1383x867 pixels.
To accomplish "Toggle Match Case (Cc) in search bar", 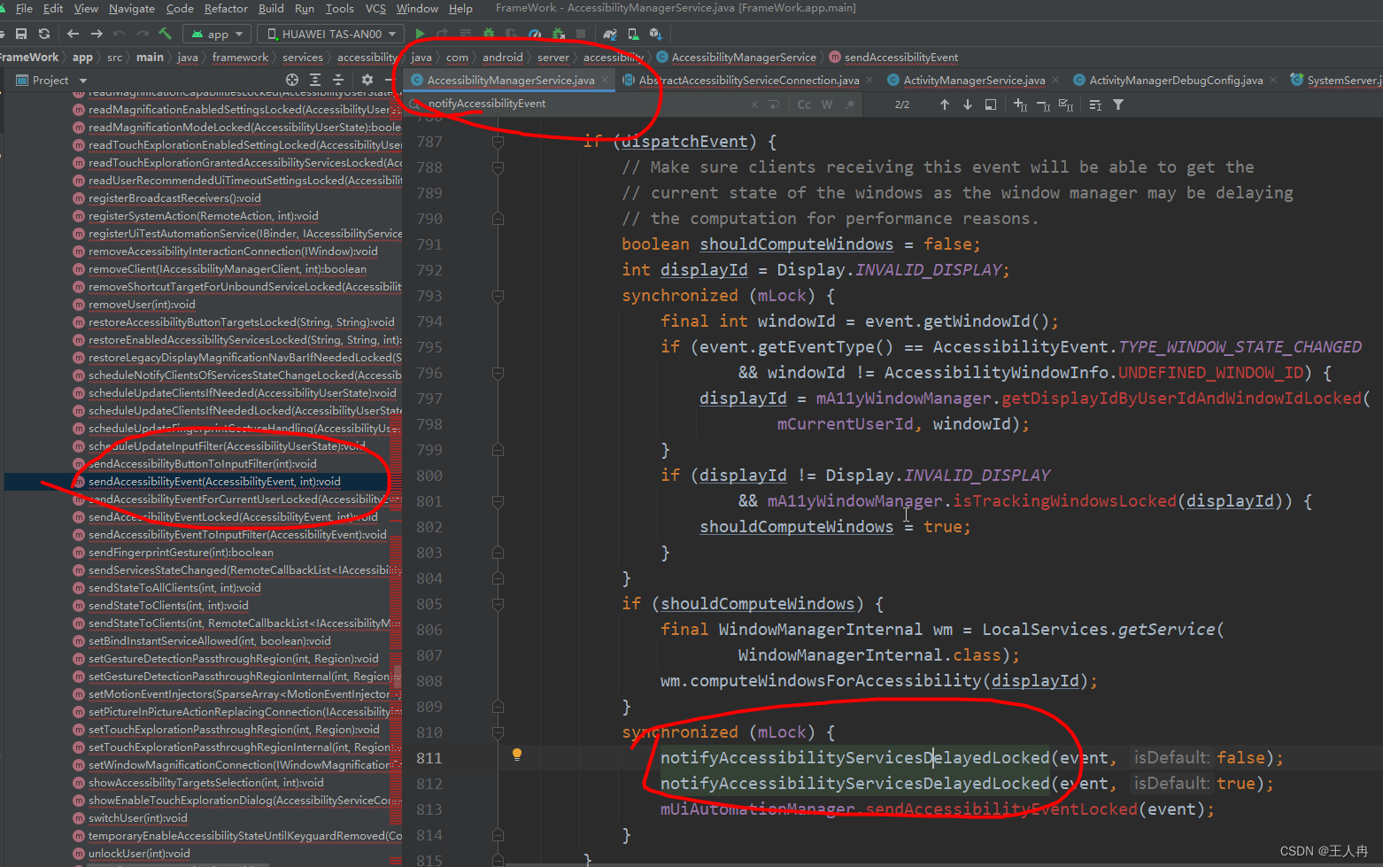I will (x=804, y=105).
